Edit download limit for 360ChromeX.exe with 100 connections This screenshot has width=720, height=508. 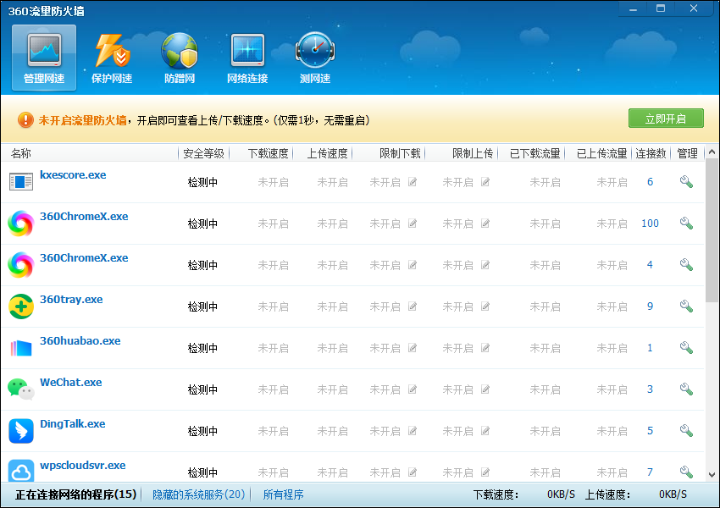pos(413,224)
